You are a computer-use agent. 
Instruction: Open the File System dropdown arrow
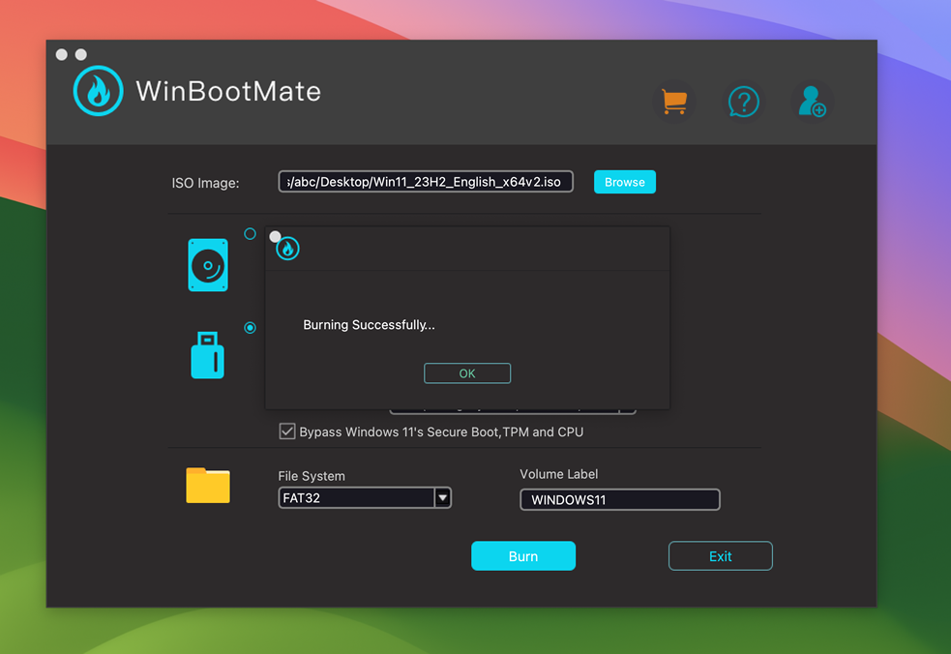tap(442, 497)
